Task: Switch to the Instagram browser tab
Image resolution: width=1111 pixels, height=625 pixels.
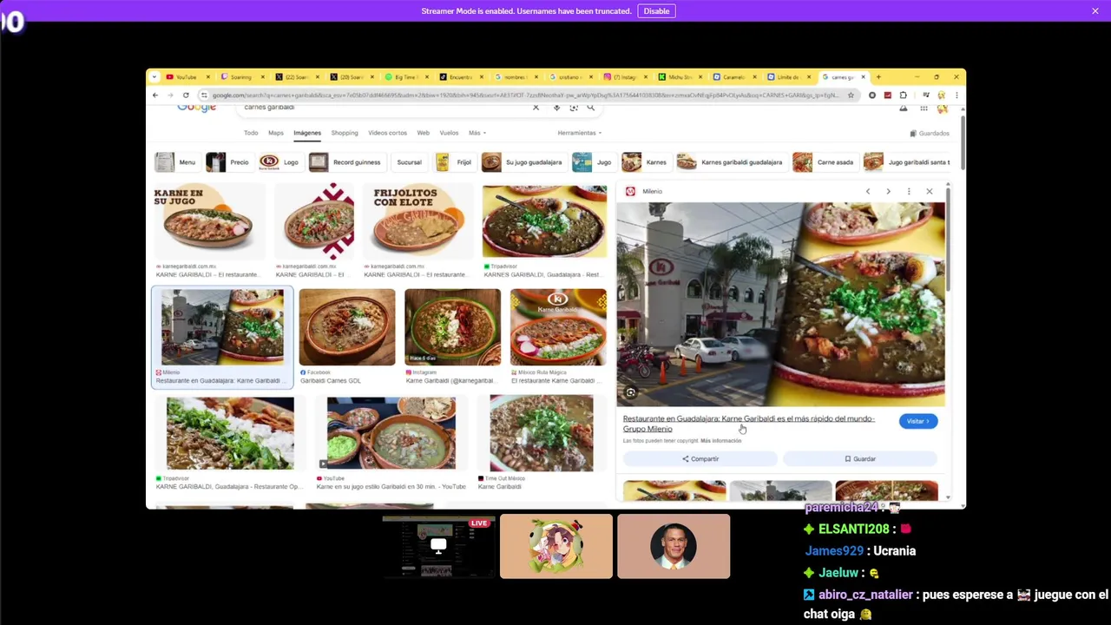Action: point(625,77)
